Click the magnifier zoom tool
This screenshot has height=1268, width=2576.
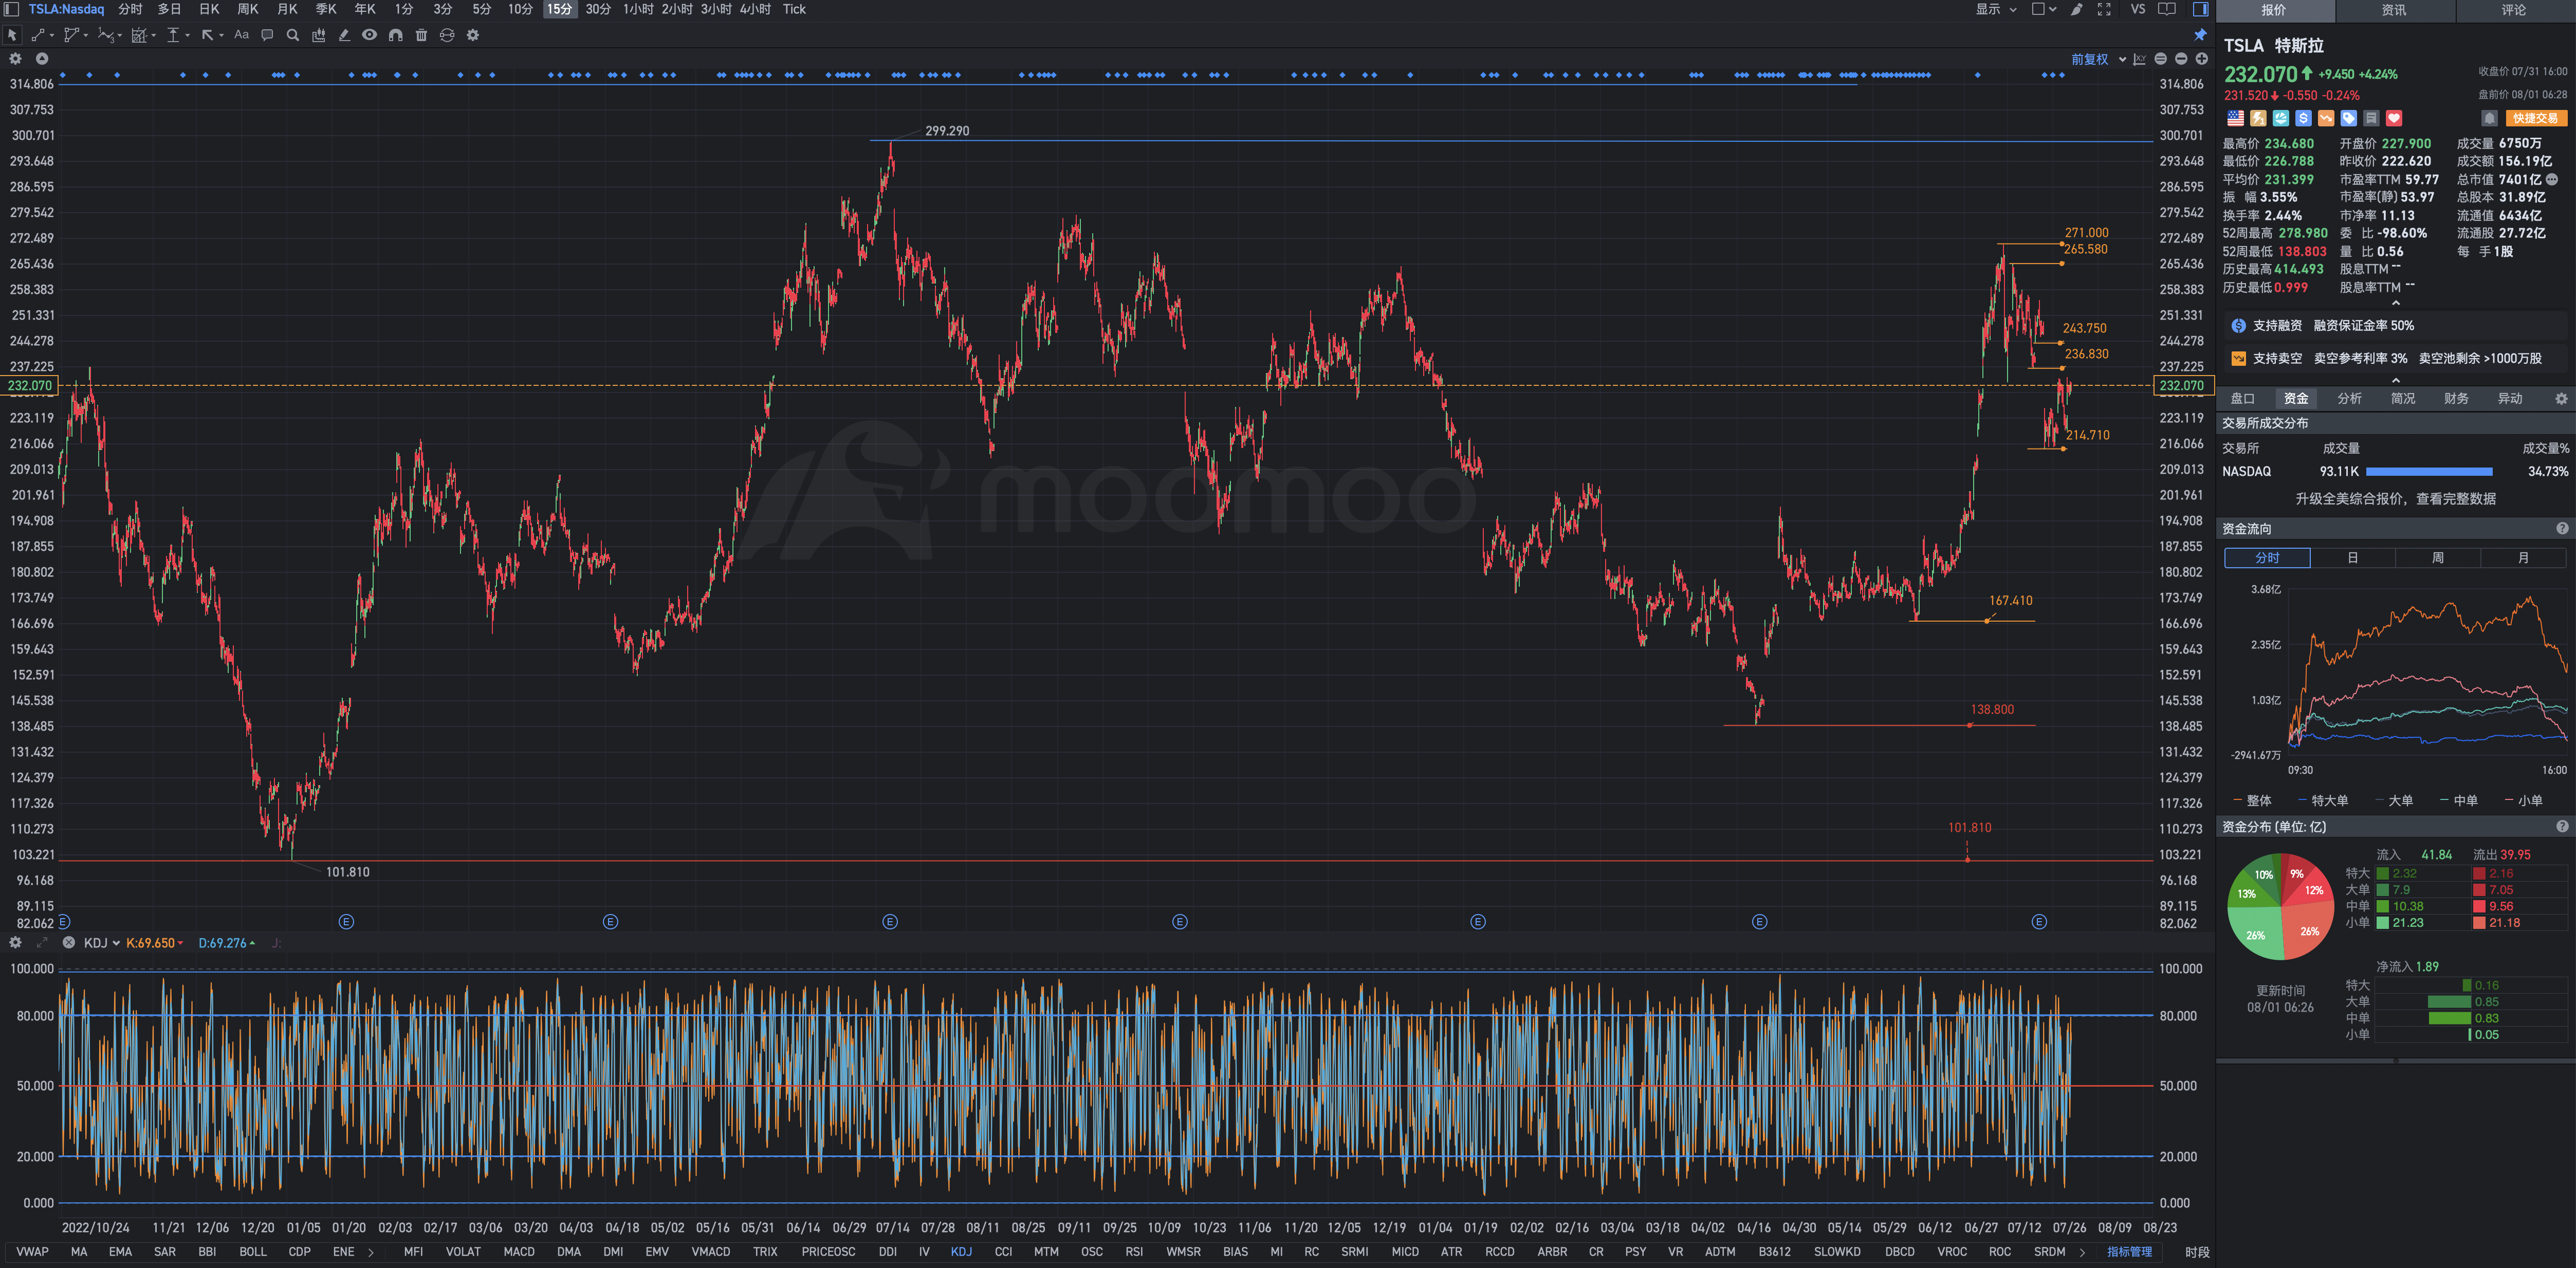(293, 35)
